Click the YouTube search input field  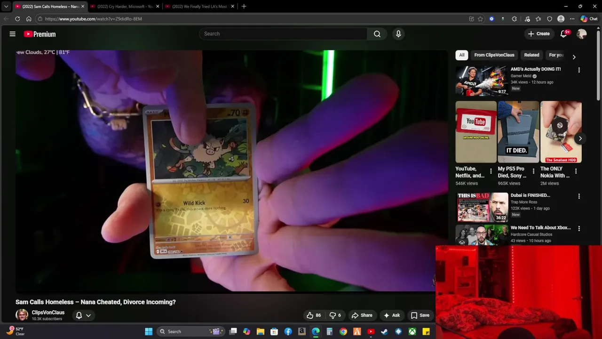click(283, 34)
